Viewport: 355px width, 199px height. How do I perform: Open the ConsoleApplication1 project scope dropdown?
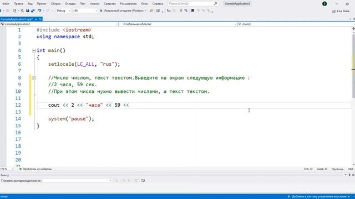pos(59,24)
